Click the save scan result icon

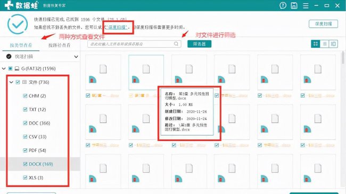tap(294, 5)
